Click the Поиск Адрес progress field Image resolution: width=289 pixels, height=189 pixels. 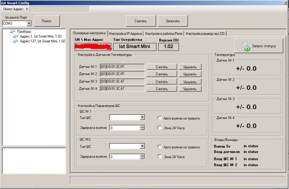pos(59,9)
